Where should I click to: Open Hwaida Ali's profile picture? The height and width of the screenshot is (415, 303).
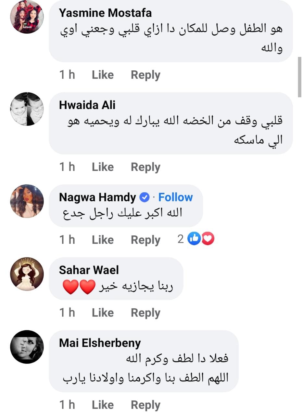(x=27, y=109)
